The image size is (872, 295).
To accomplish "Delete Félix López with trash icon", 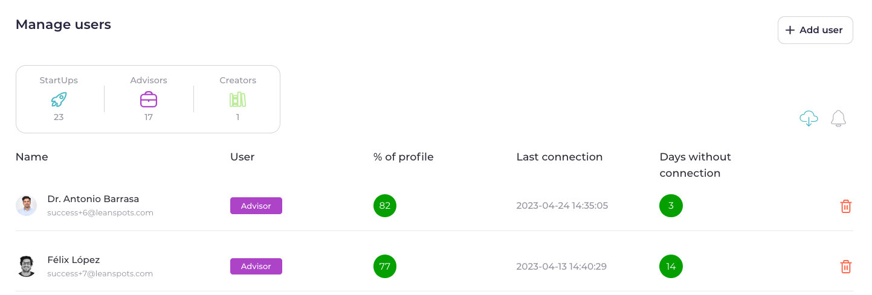I will 846,267.
